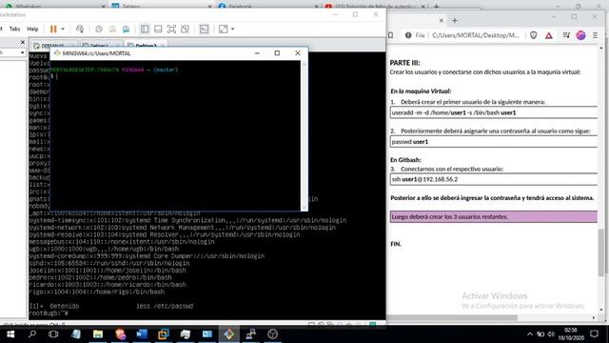Open the library search dropdown arrow in VMware
The height and width of the screenshot is (343, 609).
[22, 52]
